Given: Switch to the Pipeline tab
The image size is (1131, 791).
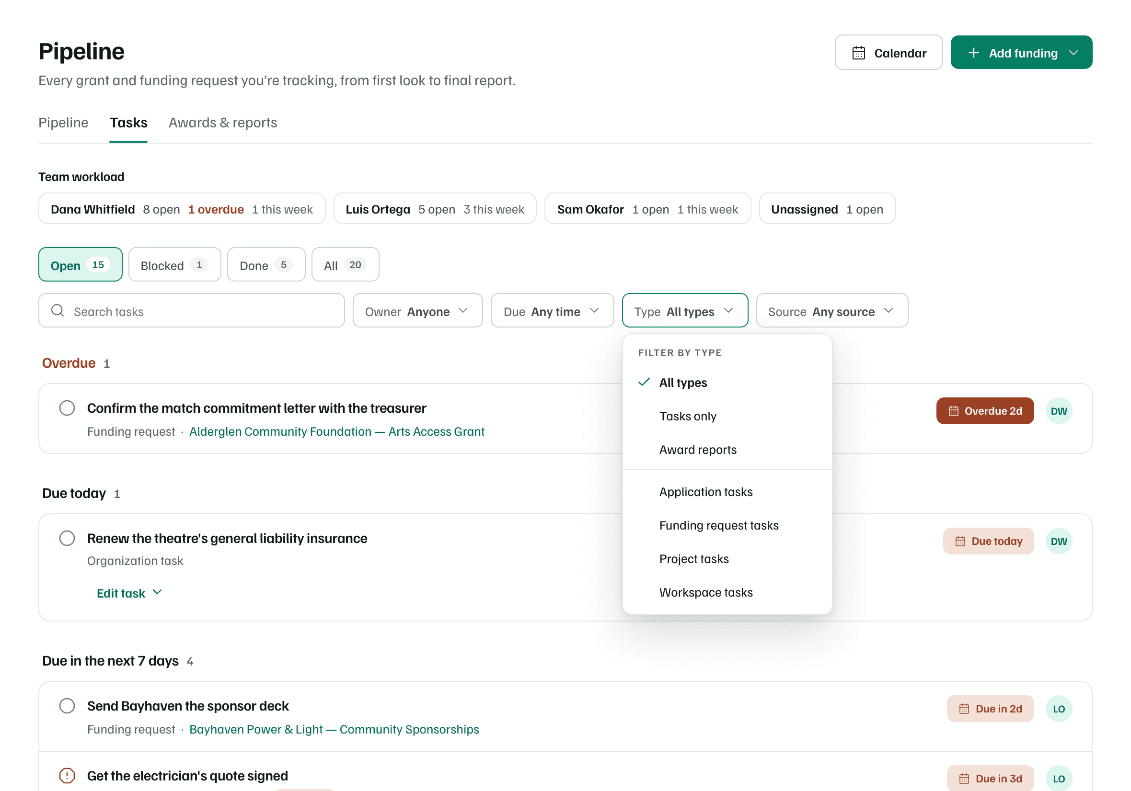Looking at the screenshot, I should (x=64, y=123).
